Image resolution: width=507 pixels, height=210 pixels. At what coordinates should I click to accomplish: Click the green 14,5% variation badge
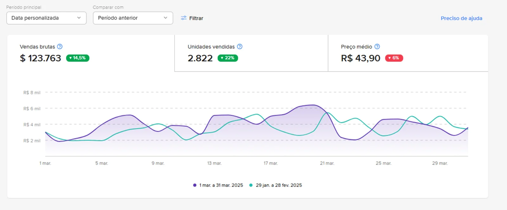tap(78, 58)
